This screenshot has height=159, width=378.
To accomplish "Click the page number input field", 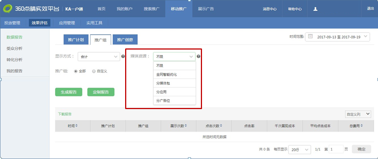I will tap(336, 149).
